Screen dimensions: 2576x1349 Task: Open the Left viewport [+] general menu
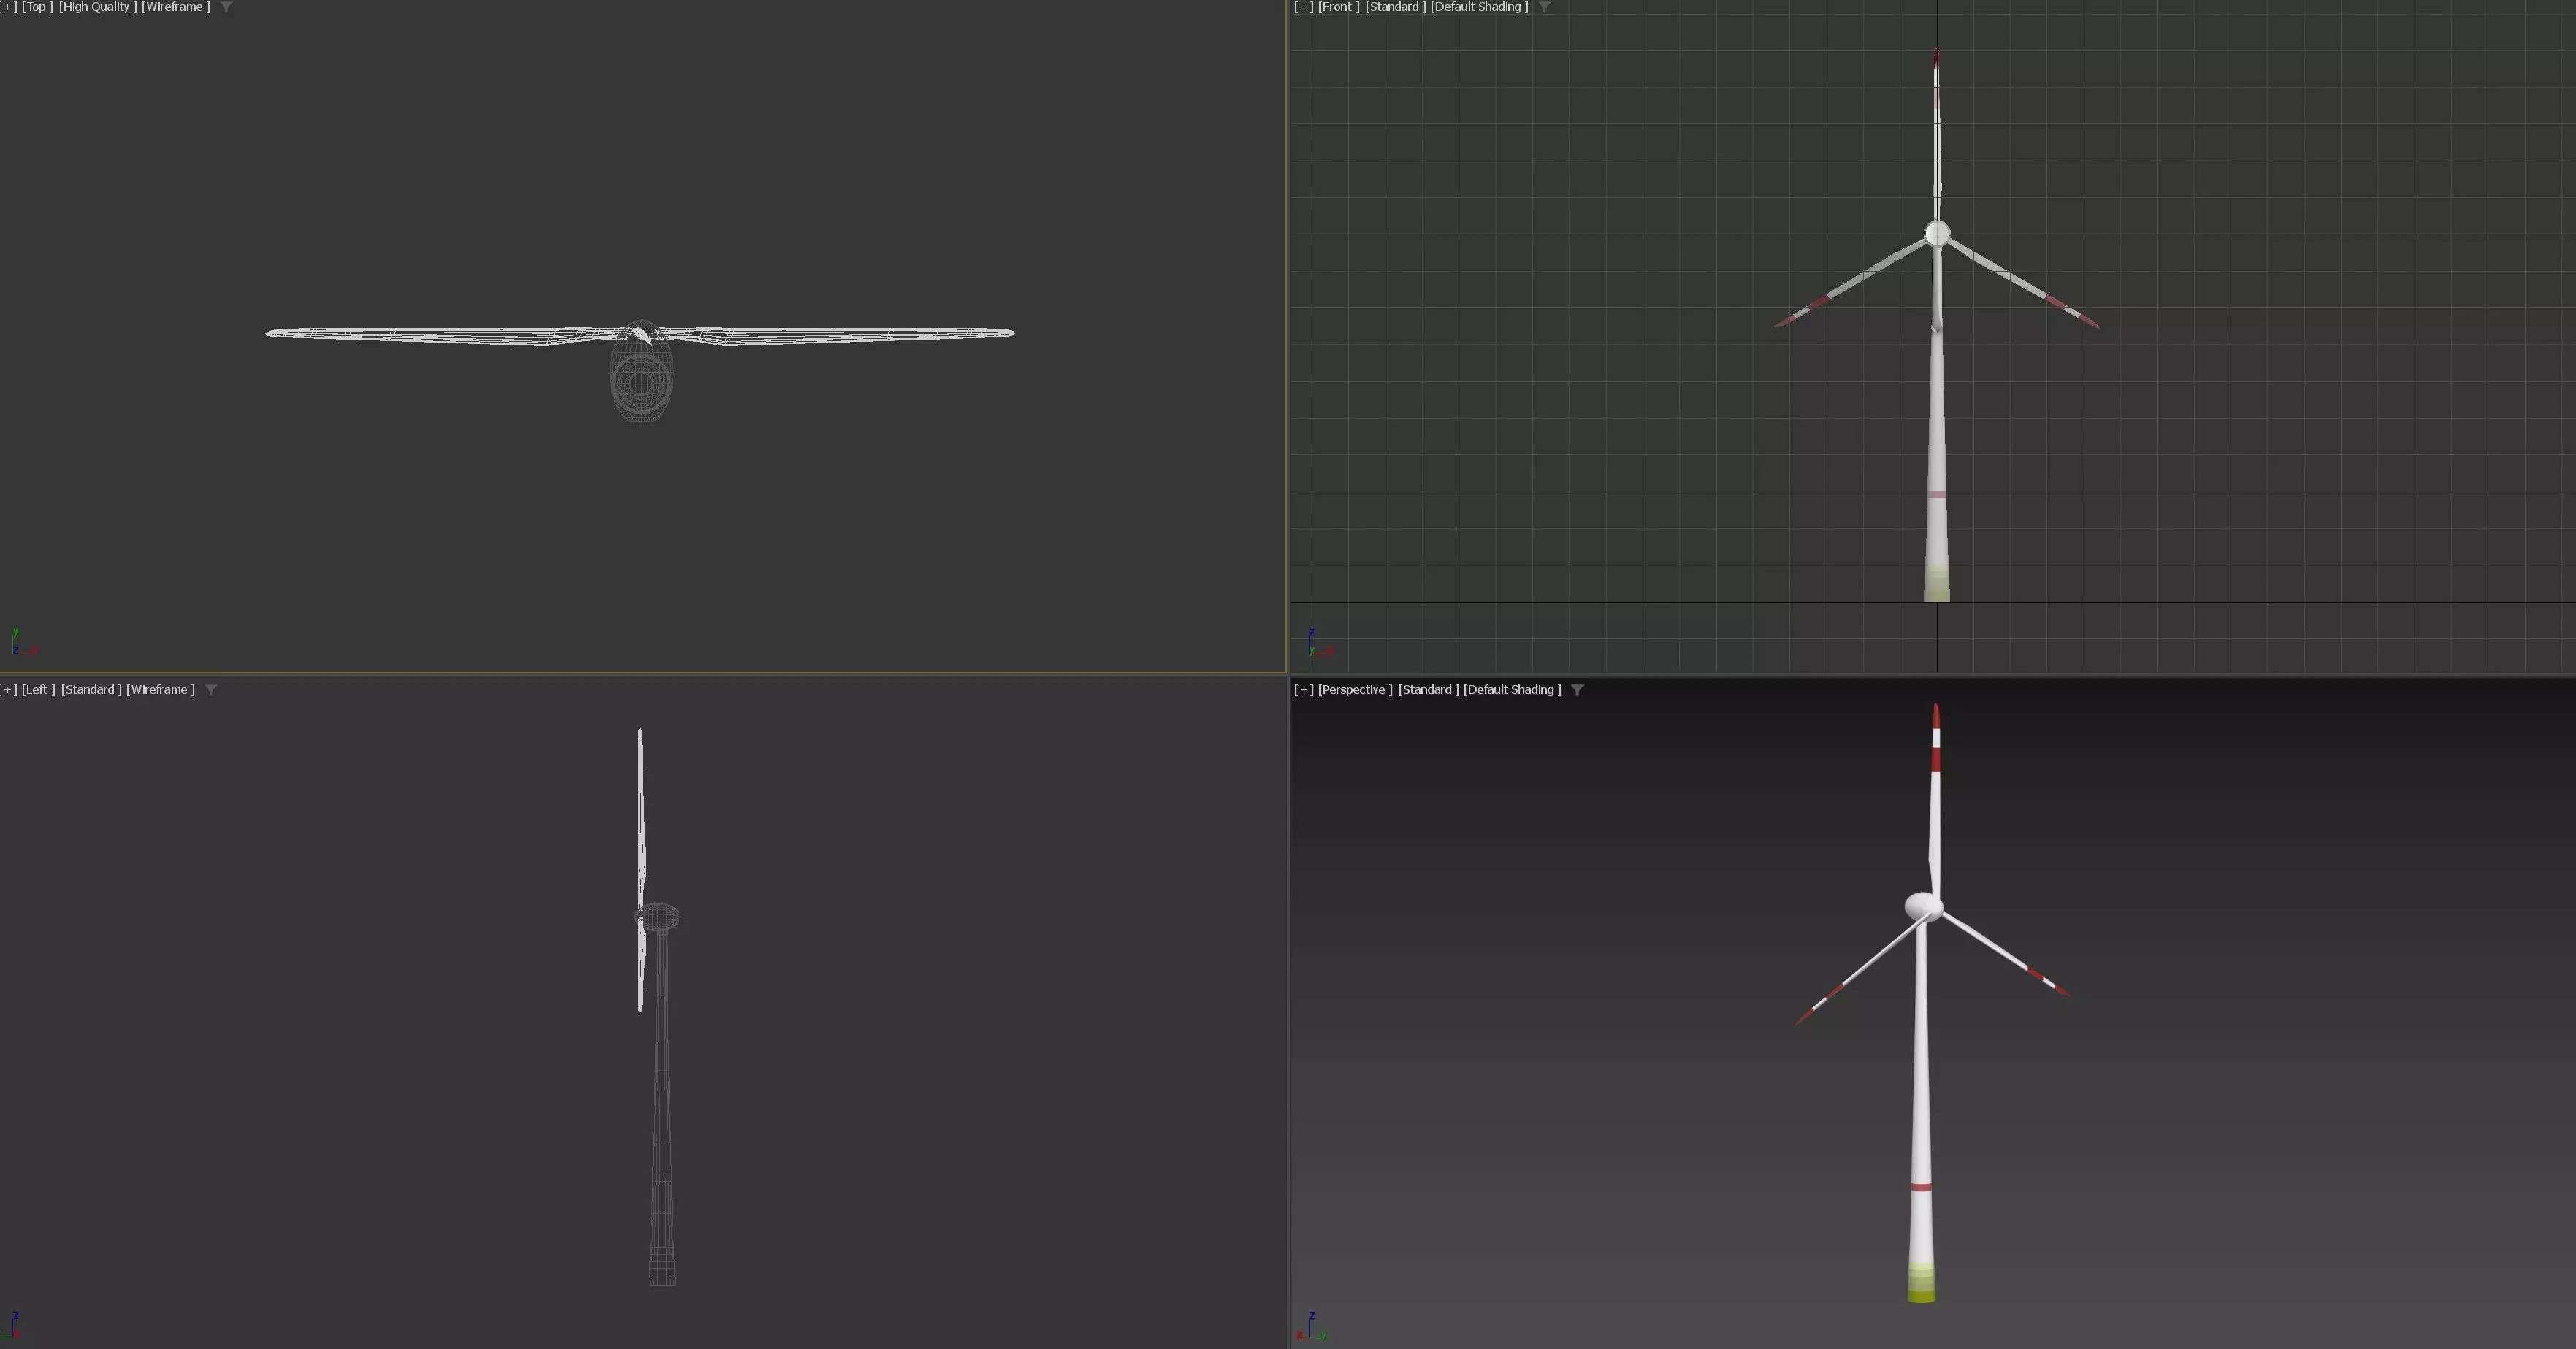[8, 690]
